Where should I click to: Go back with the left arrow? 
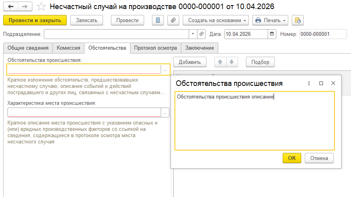pos(11,7)
